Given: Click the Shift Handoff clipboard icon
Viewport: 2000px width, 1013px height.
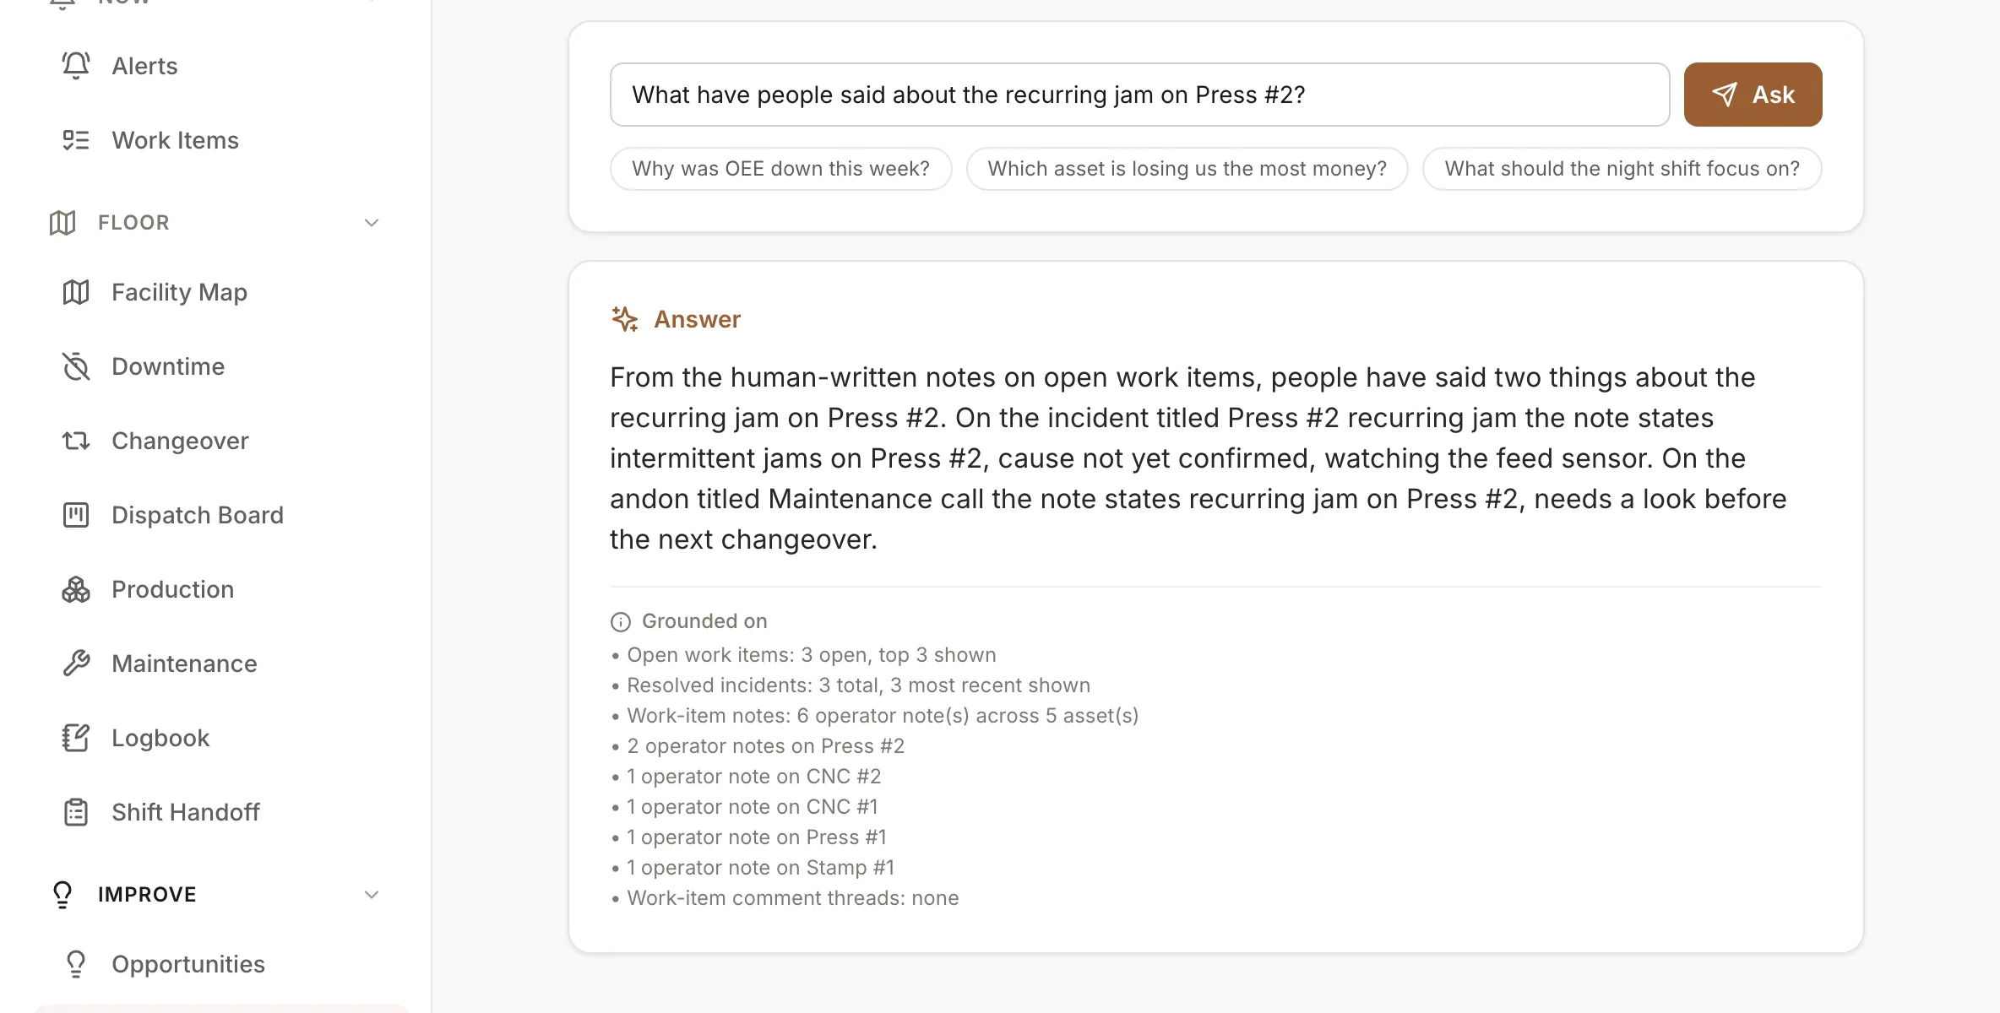Looking at the screenshot, I should click(76, 812).
